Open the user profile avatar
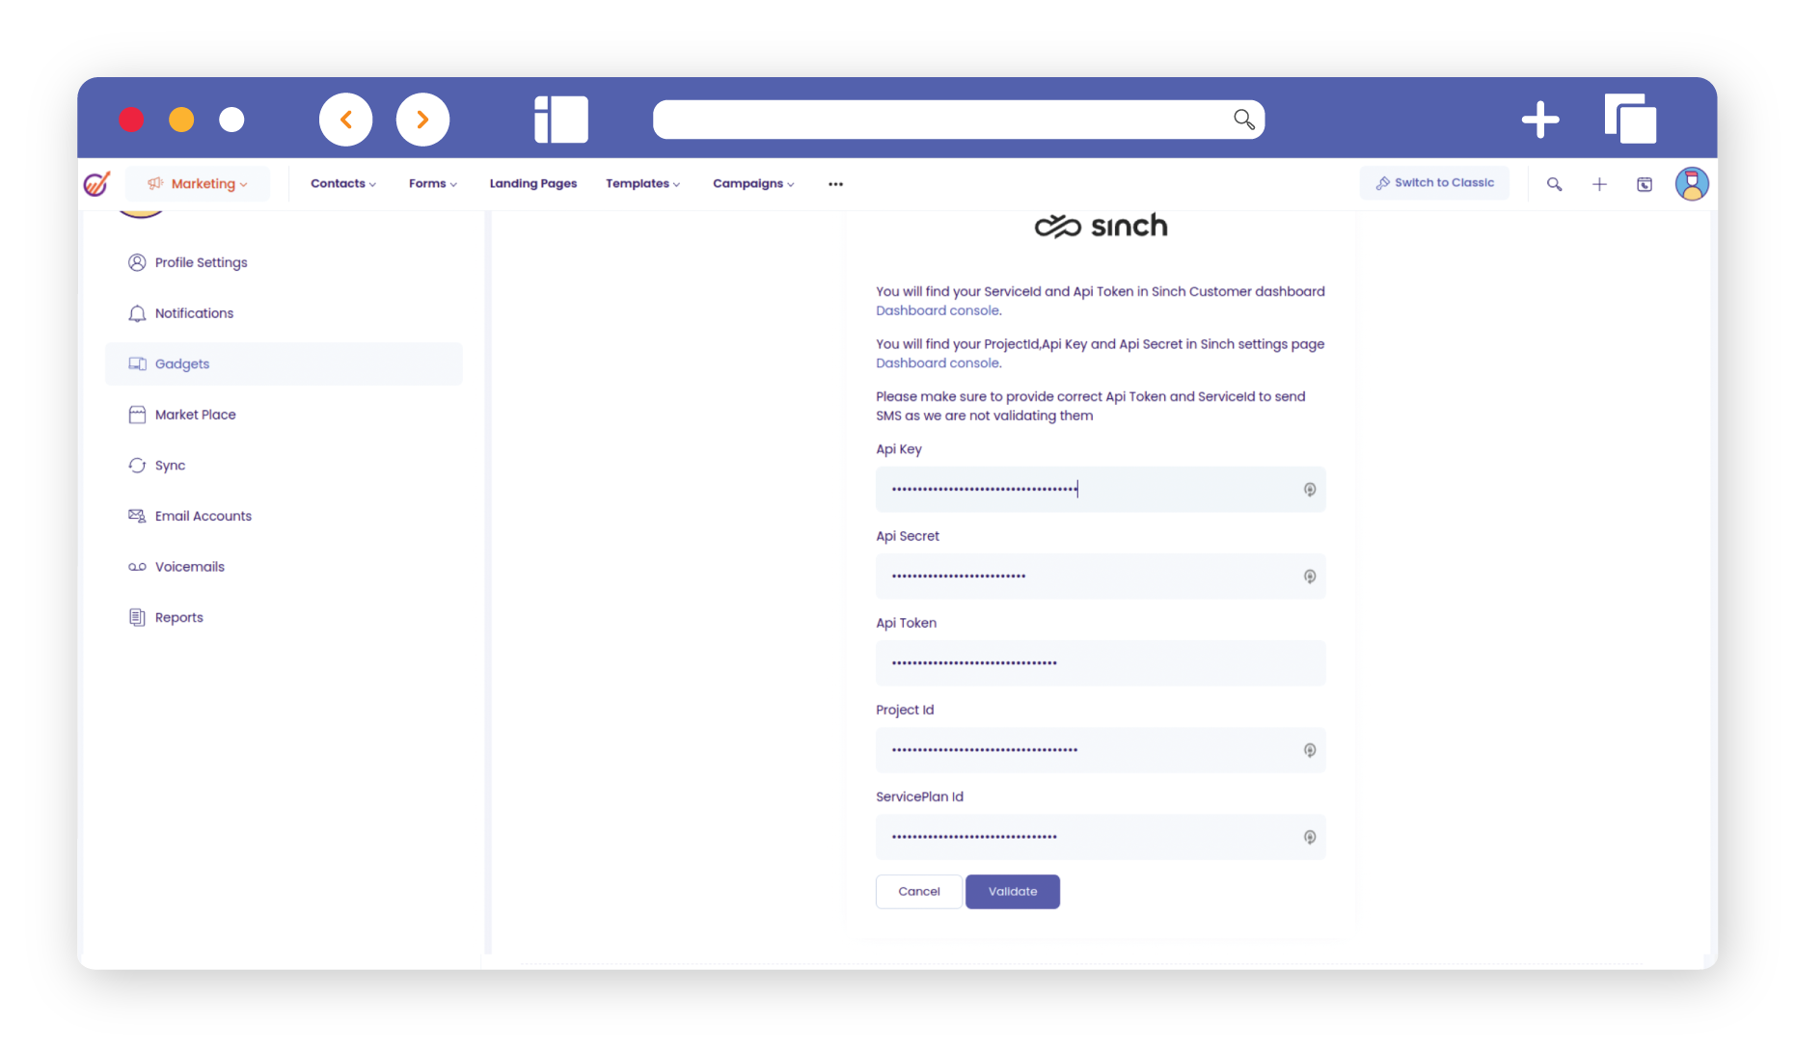 coord(1691,184)
